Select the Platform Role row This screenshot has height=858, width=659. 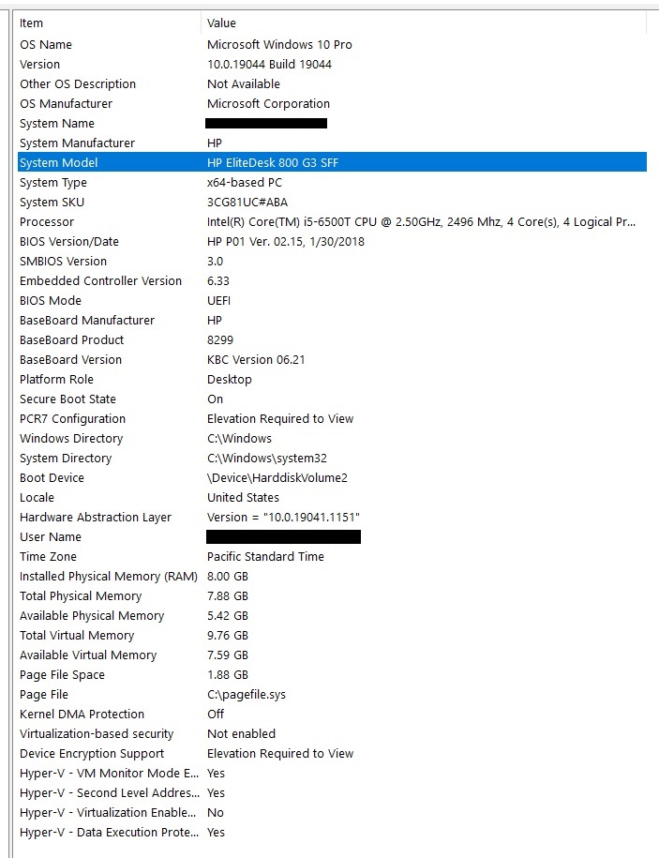coord(332,379)
